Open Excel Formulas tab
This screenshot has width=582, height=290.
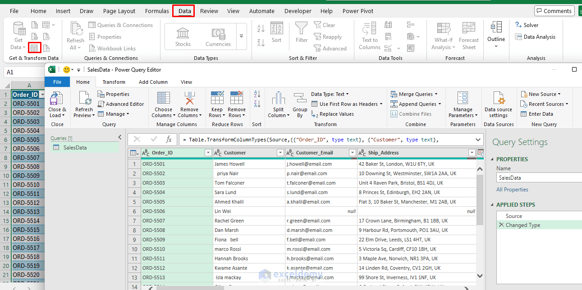point(157,11)
